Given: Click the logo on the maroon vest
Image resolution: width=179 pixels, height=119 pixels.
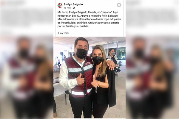Looking at the screenshot, I should pos(88,63).
